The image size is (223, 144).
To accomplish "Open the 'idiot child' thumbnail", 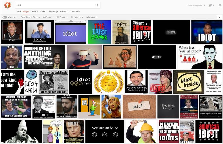I will click(31, 82).
